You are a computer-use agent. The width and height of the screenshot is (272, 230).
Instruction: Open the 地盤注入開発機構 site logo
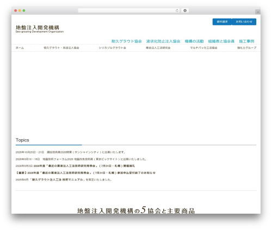(40, 29)
